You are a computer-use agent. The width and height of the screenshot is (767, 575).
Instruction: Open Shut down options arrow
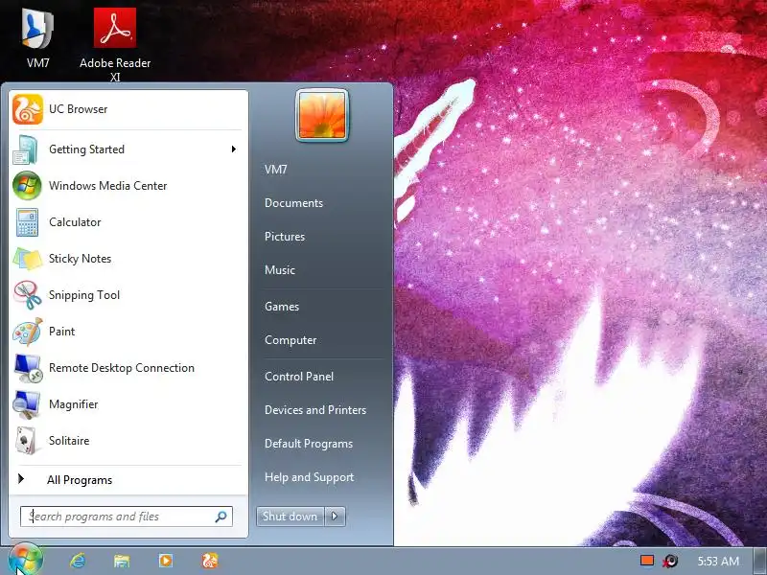pos(335,517)
